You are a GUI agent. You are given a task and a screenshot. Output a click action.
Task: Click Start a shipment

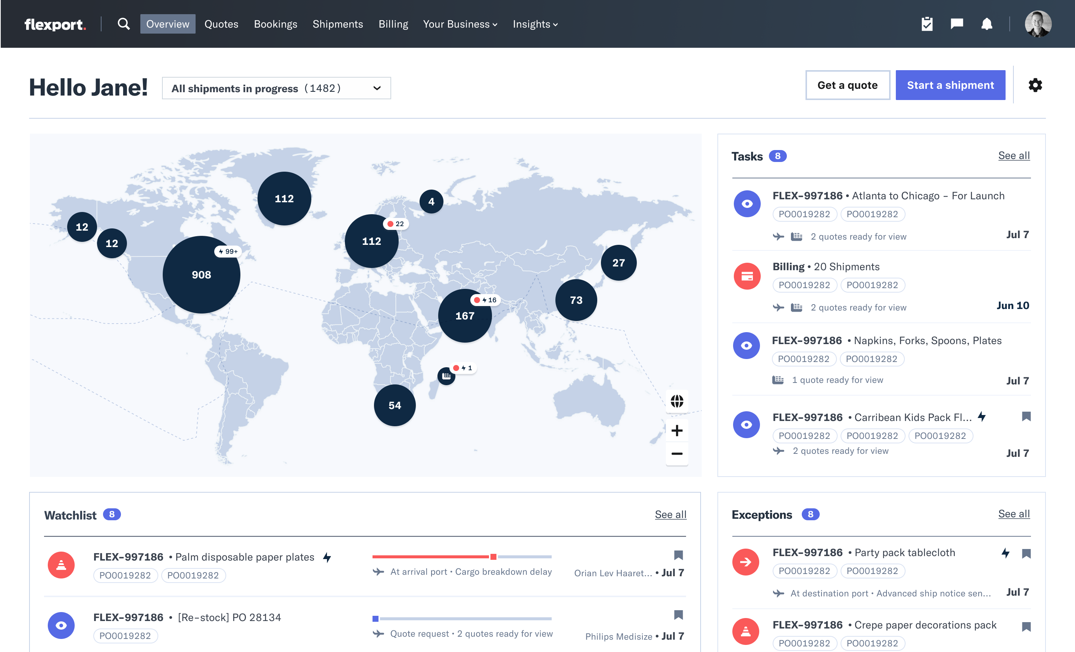tap(950, 85)
